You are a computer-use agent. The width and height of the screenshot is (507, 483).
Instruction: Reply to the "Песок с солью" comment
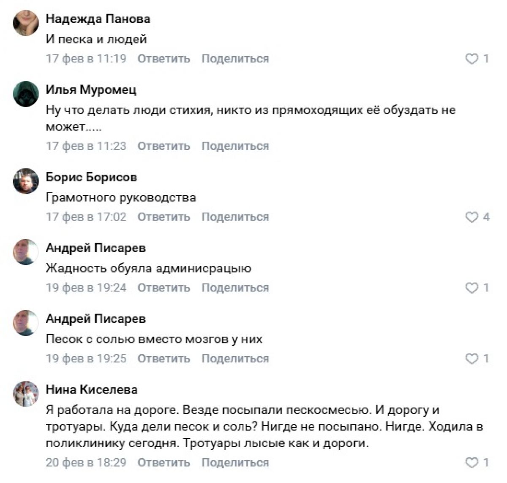[x=164, y=359]
